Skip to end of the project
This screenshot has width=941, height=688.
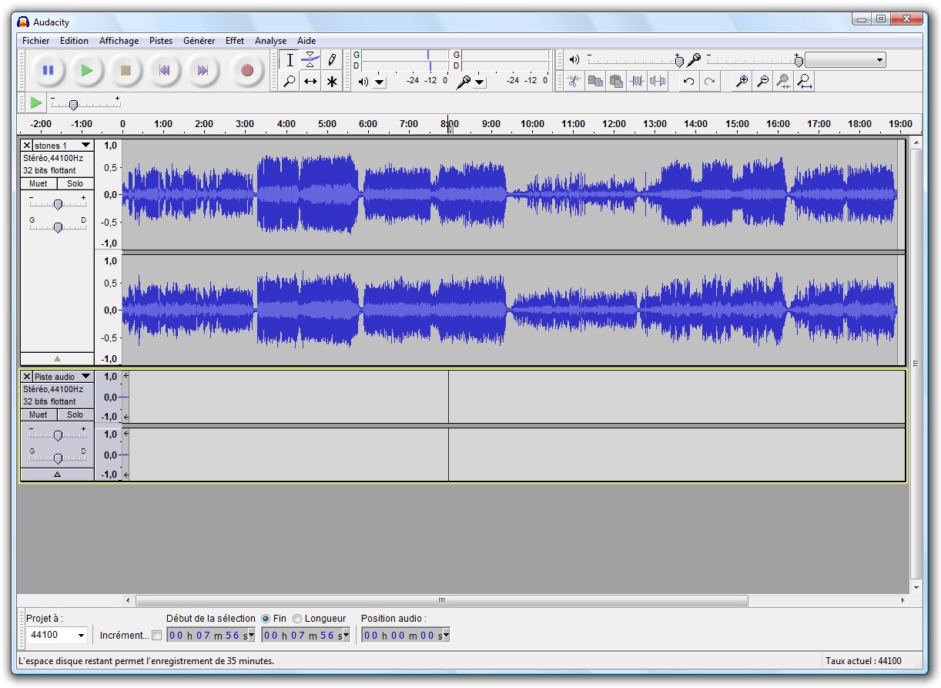203,71
